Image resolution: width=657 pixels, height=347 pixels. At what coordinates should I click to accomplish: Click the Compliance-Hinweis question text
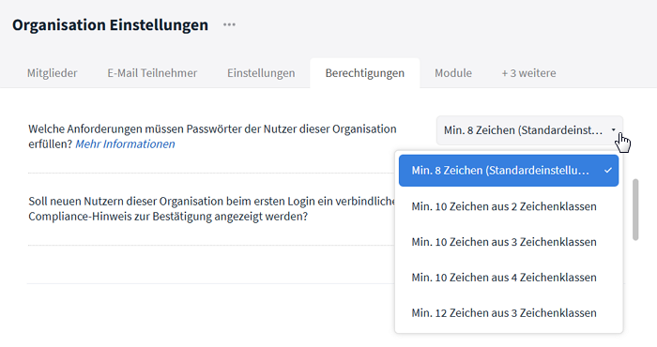(x=211, y=209)
